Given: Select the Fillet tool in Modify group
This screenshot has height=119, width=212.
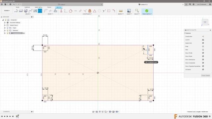Looking at the screenshot, I should click(46, 11).
